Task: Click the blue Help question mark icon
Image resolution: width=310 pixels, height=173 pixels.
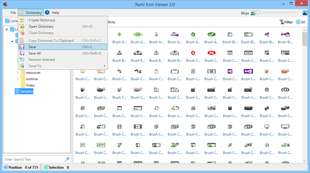Action: [47, 12]
